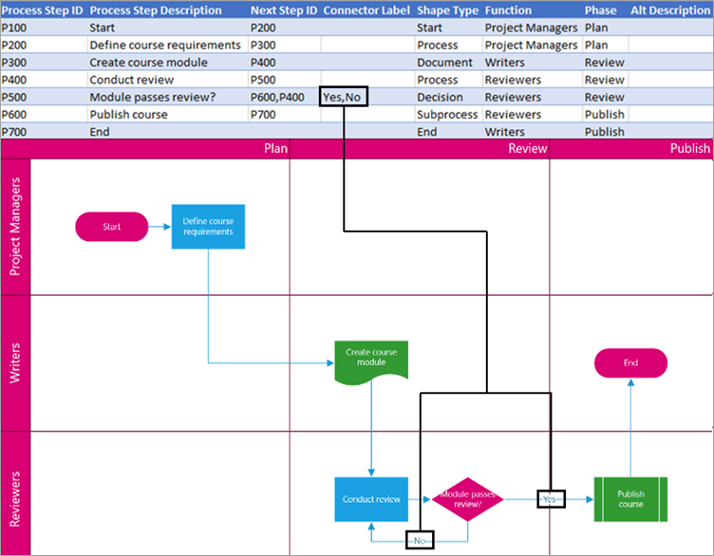Screen dimensions: 714x556
Task: Click the Plan phase header in the diagram
Action: click(275, 148)
